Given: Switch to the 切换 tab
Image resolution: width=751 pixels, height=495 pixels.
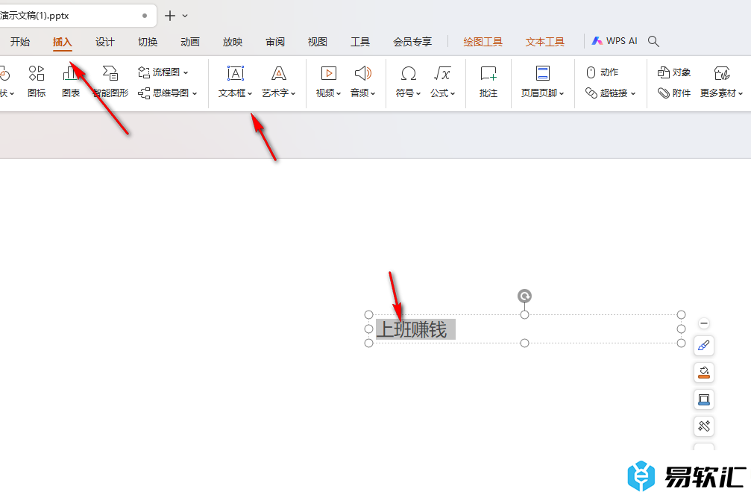Looking at the screenshot, I should (148, 42).
